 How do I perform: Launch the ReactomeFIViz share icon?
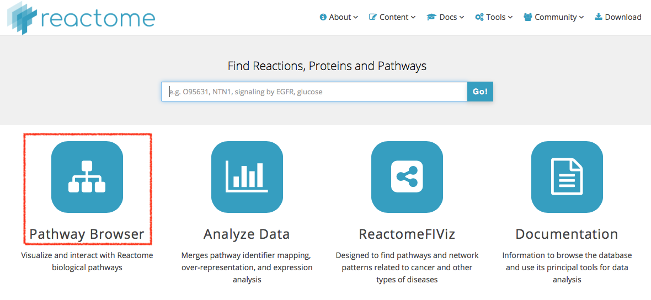click(407, 176)
